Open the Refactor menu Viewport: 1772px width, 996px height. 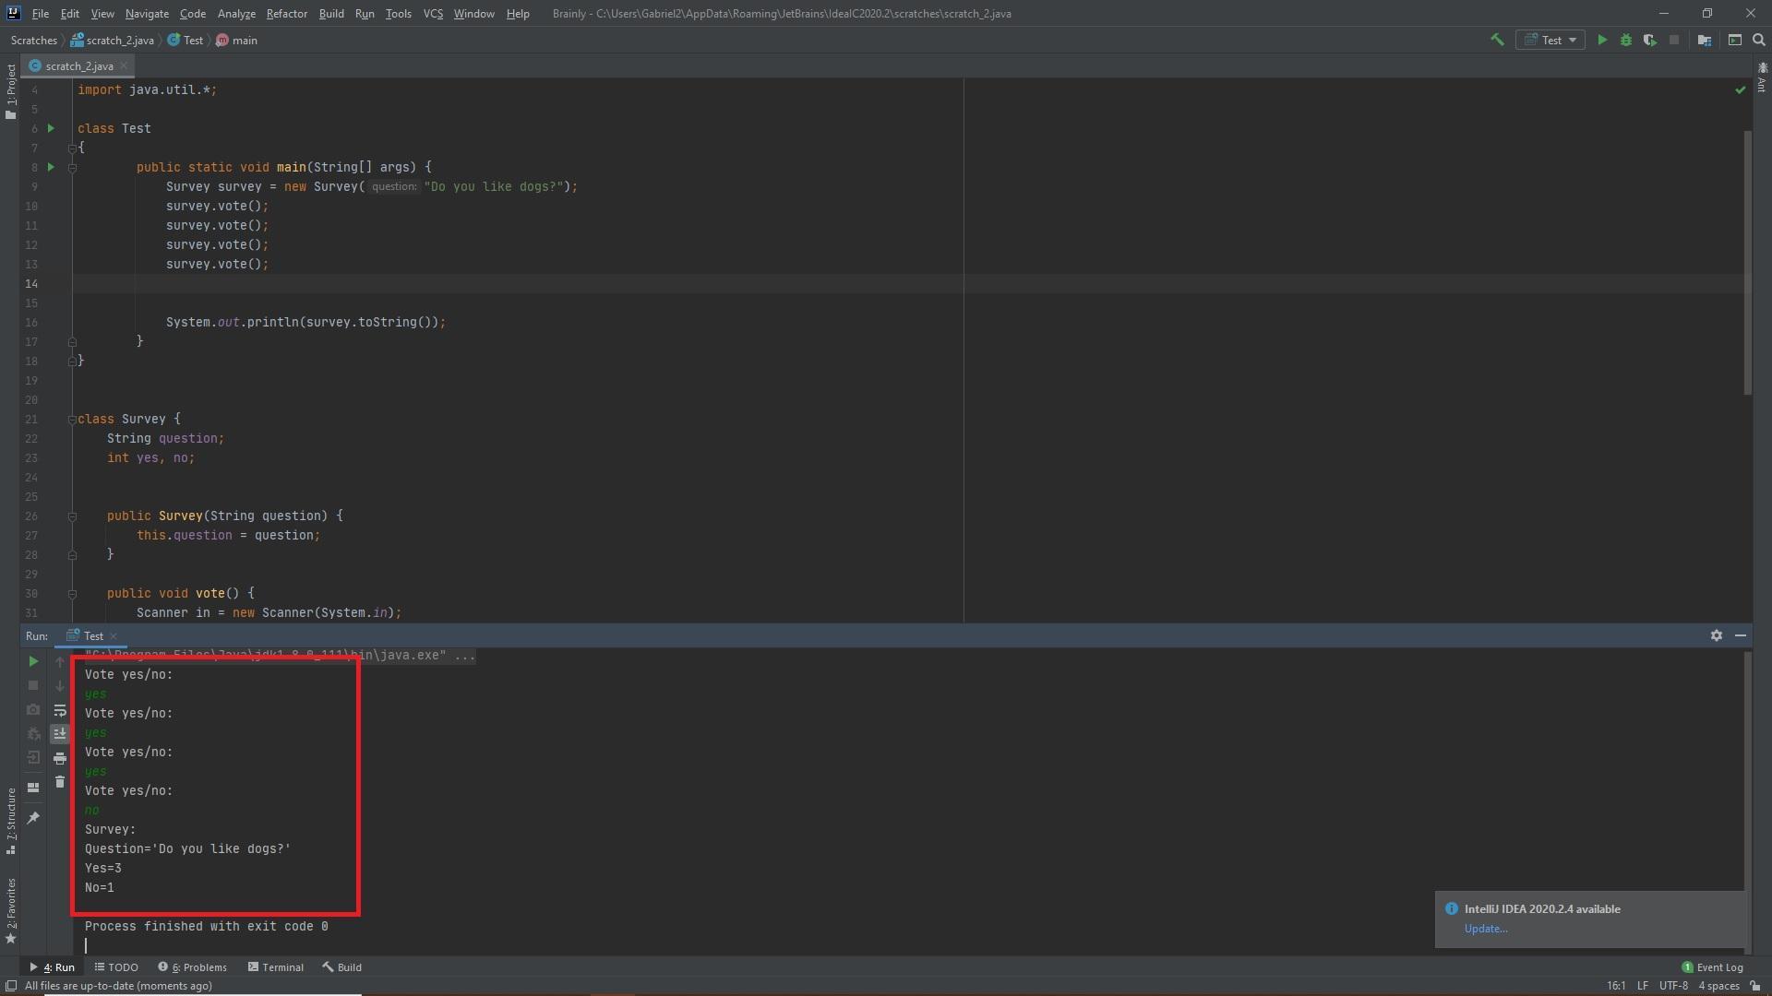point(286,14)
